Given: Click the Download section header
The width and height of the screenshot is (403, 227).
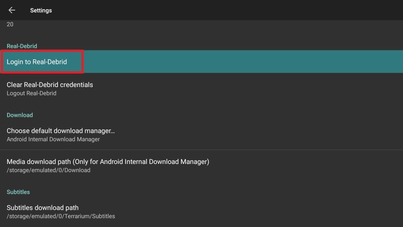Looking at the screenshot, I should point(20,115).
